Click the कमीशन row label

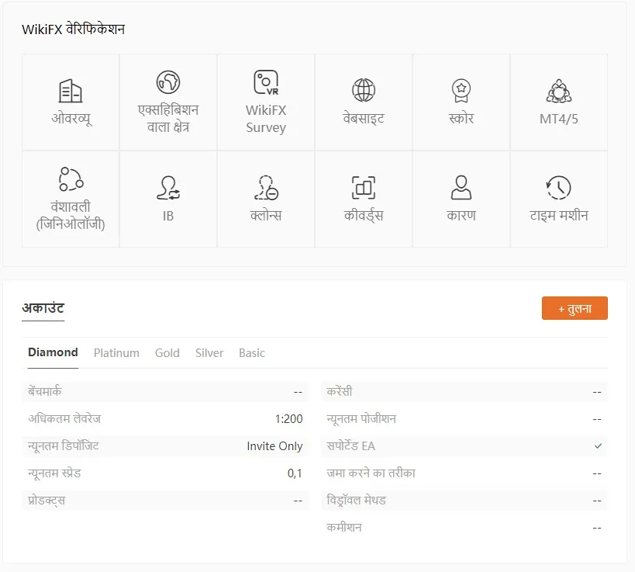343,528
